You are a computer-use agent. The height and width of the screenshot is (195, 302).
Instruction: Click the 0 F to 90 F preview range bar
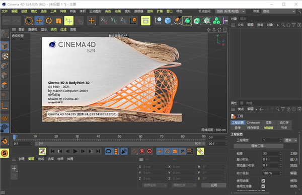coord(120,144)
